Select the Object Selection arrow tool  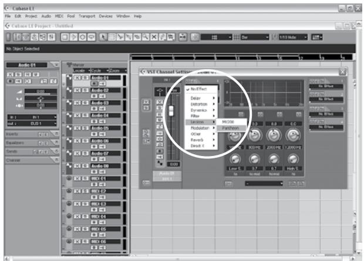(103, 37)
